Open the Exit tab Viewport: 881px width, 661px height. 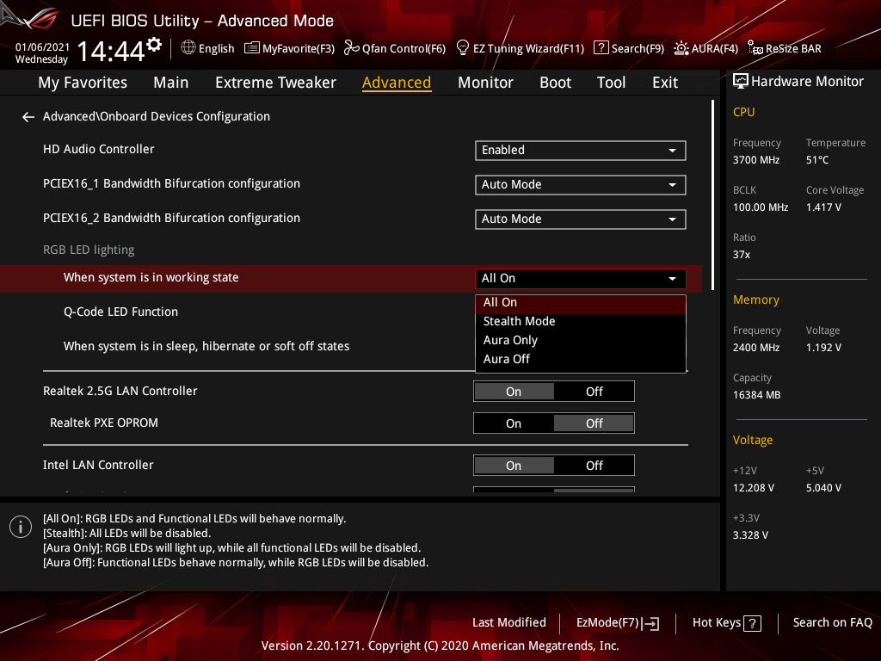pyautogui.click(x=665, y=83)
